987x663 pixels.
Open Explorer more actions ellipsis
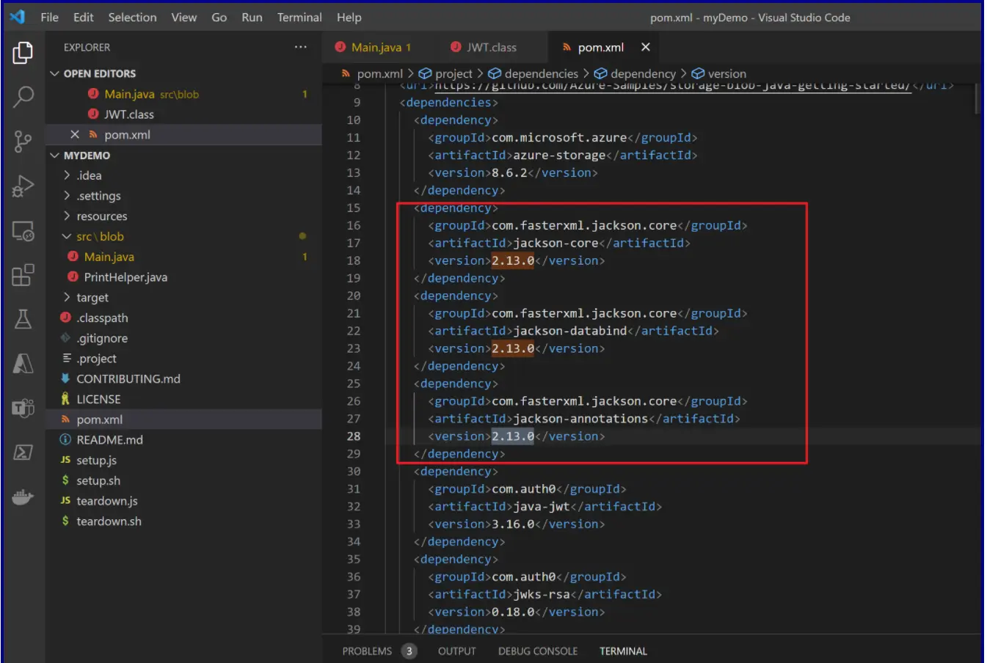pos(301,47)
